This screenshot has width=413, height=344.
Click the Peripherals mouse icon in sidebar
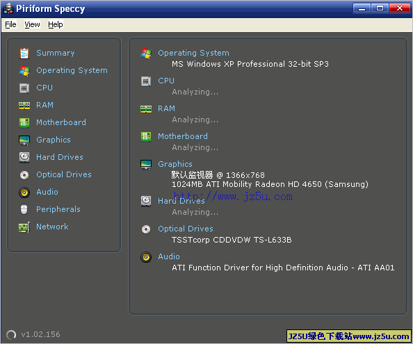point(24,209)
